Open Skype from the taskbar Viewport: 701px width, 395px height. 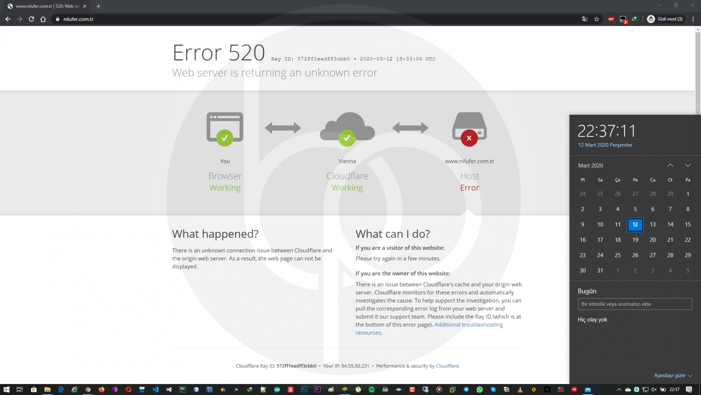click(x=493, y=390)
